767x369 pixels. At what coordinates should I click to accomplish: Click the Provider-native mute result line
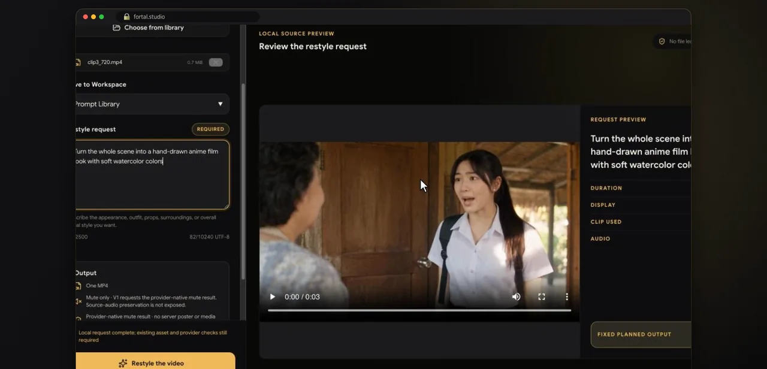(150, 316)
